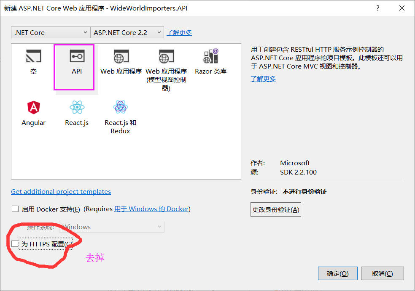
Task: Select the Angular template
Action: [34, 114]
